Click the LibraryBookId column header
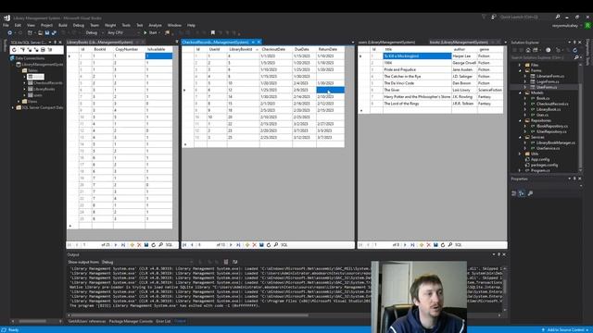 pos(243,49)
